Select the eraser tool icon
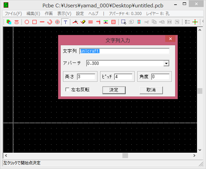 point(83,22)
